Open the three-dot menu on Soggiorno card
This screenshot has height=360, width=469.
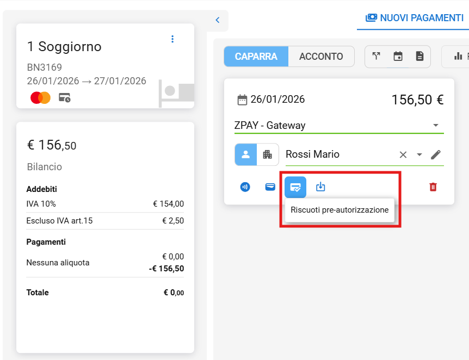click(x=172, y=39)
